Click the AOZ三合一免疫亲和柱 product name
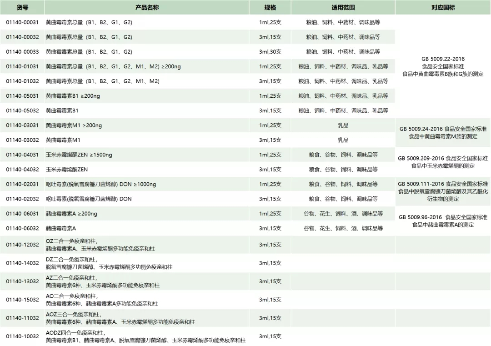This screenshot has height=346, width=491. pos(120,318)
